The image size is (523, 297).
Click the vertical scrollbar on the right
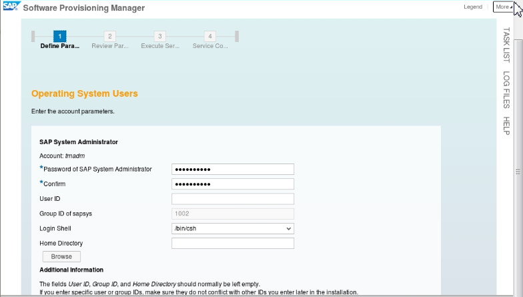(x=518, y=167)
